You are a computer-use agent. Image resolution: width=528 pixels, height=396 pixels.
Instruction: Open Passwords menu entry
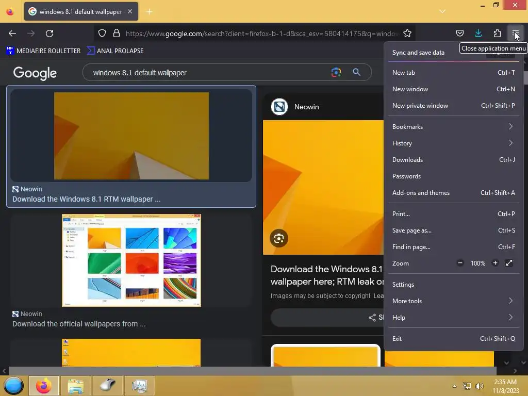tap(454, 176)
